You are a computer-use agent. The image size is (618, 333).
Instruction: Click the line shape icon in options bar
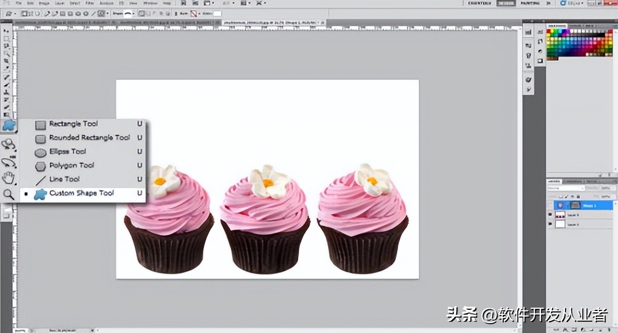pos(93,13)
